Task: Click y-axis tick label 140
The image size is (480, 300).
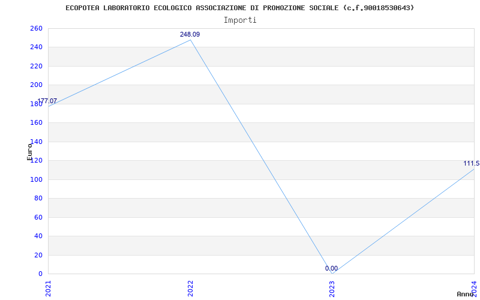Action: pos(36,142)
